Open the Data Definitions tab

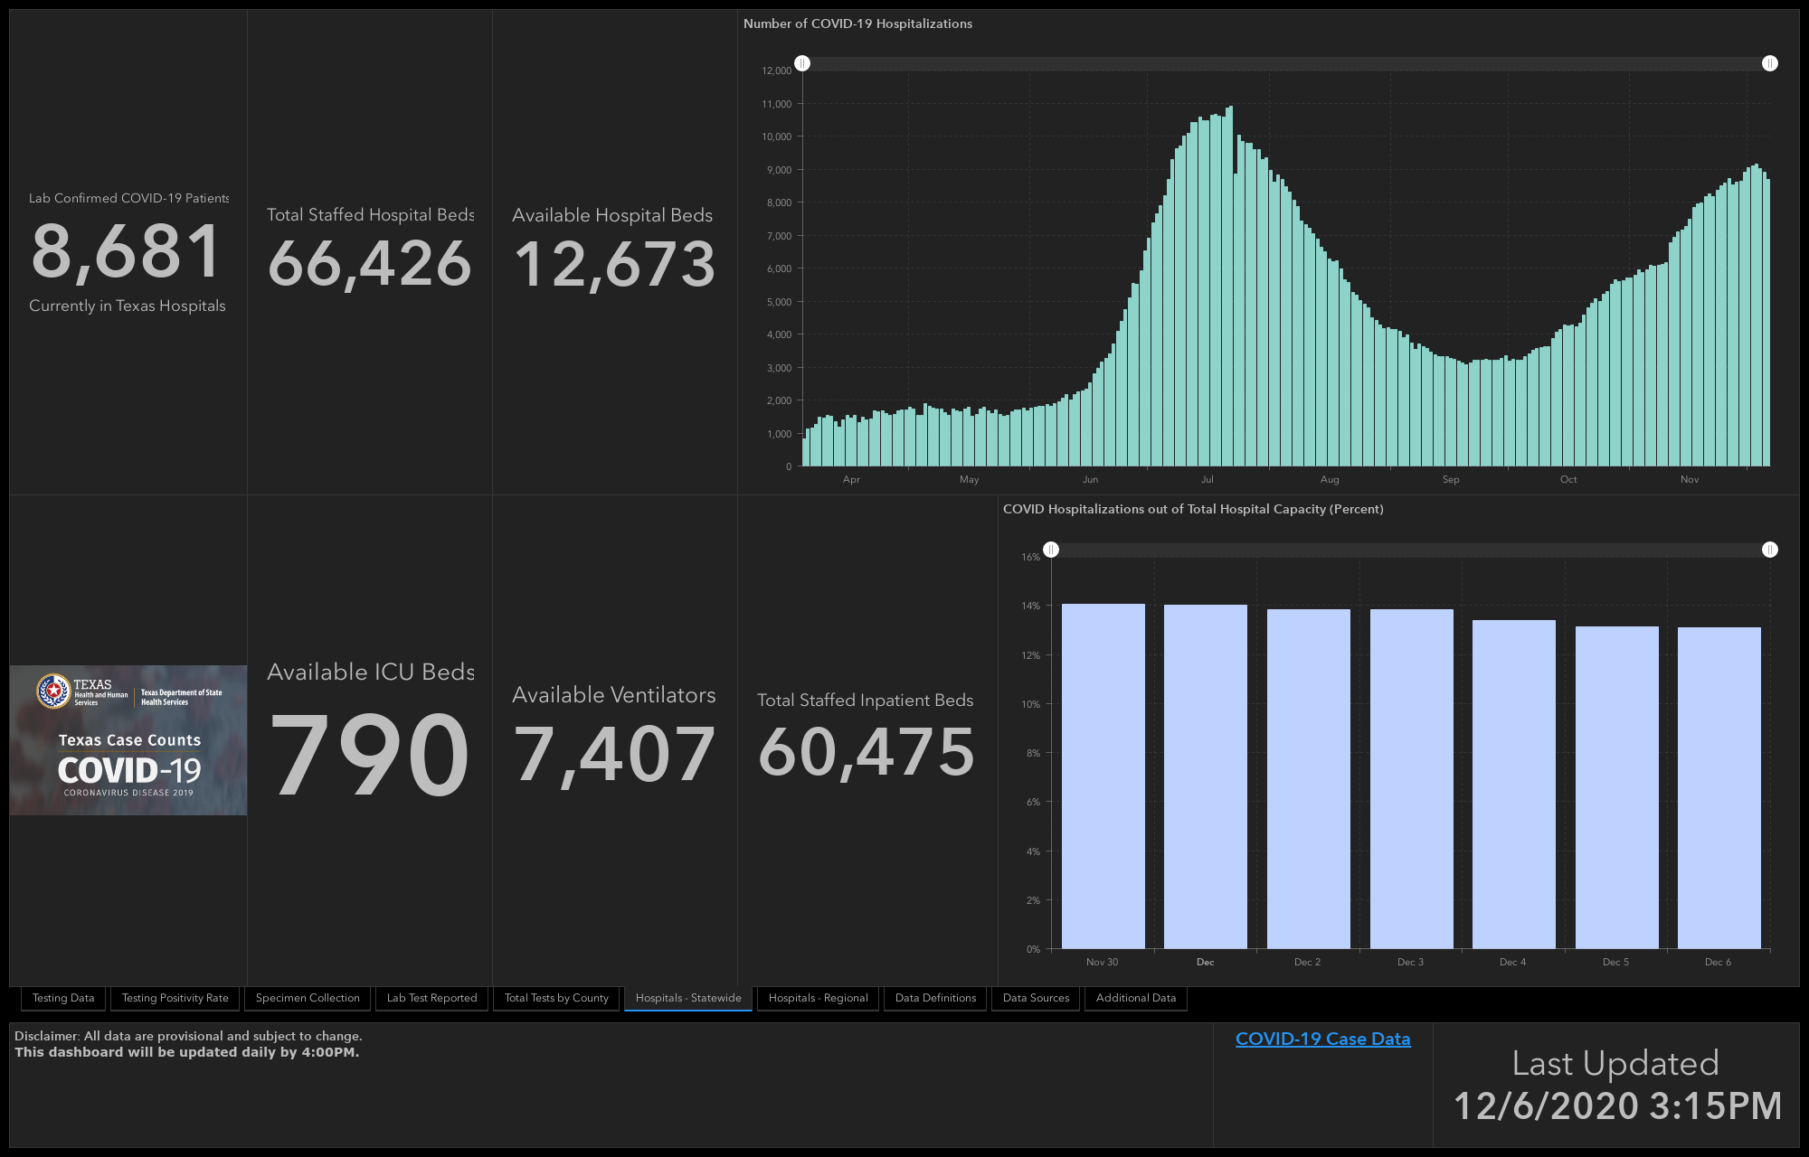tap(935, 998)
